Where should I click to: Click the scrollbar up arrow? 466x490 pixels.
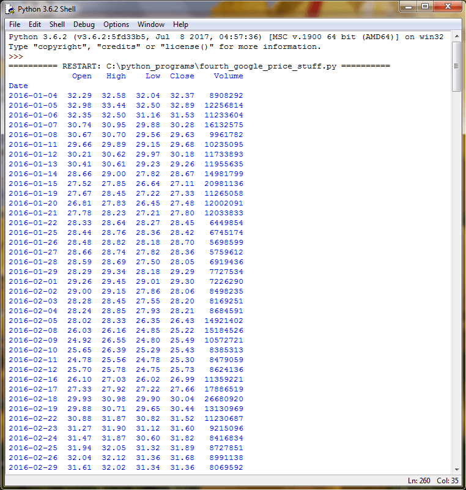(x=456, y=36)
